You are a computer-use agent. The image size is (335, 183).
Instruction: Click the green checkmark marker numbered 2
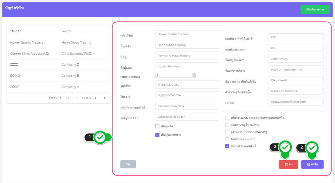click(312, 148)
